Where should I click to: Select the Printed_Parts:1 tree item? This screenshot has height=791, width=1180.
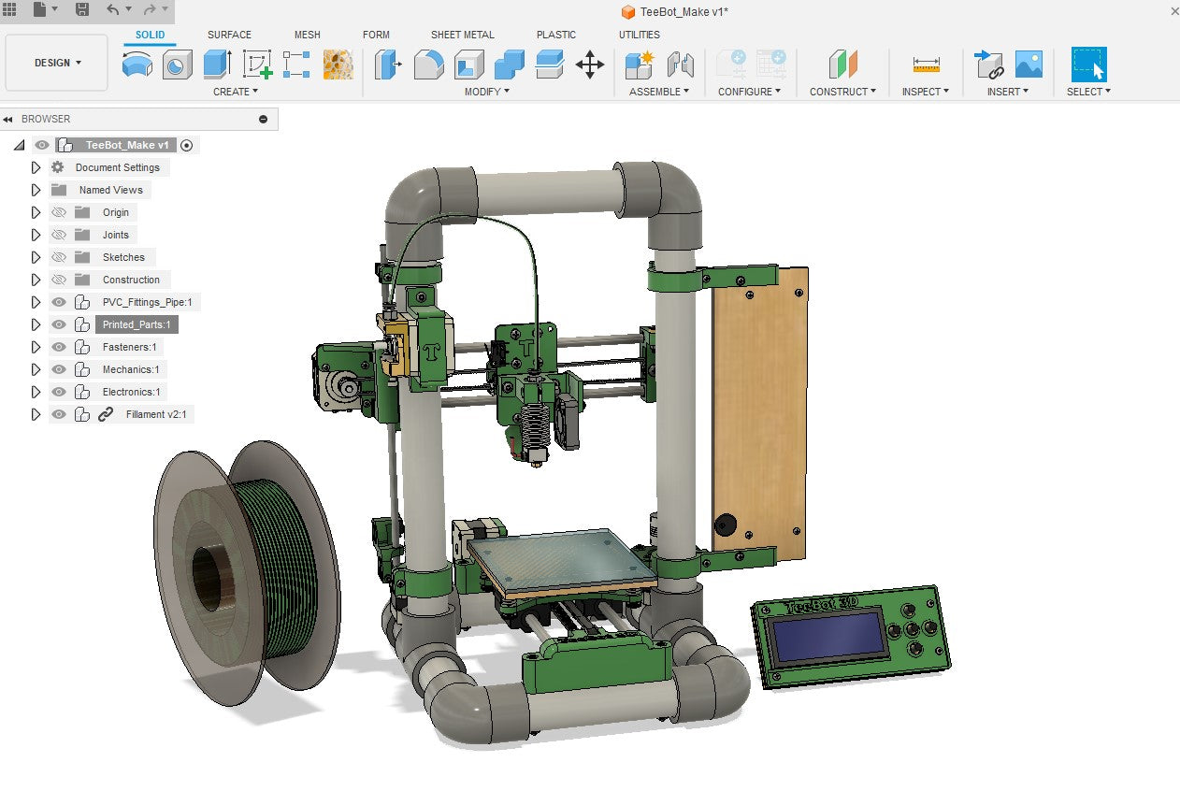coord(137,324)
